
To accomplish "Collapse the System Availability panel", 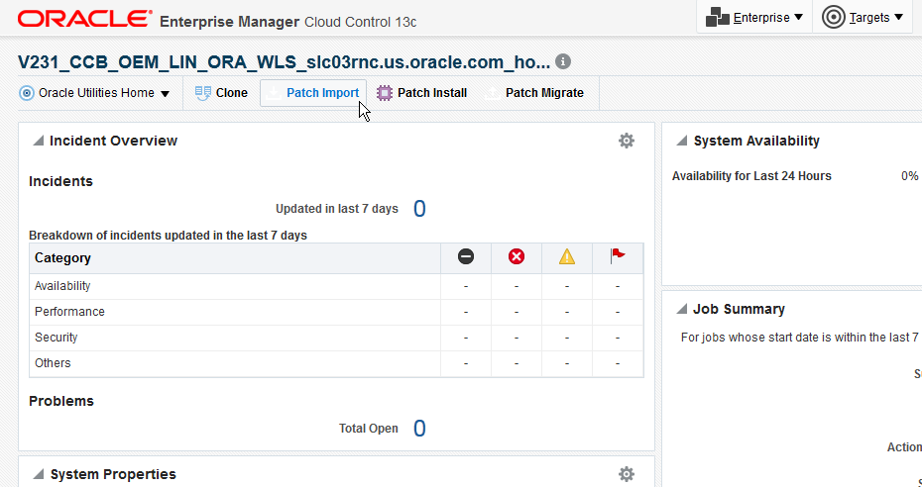I will [682, 141].
